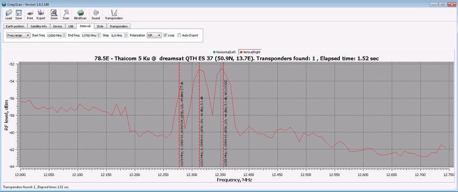The width and height of the screenshot is (458, 192).
Task: Expand the Polarization V/R dropdown
Action: 153,35
